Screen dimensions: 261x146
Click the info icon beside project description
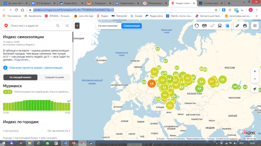(5, 68)
